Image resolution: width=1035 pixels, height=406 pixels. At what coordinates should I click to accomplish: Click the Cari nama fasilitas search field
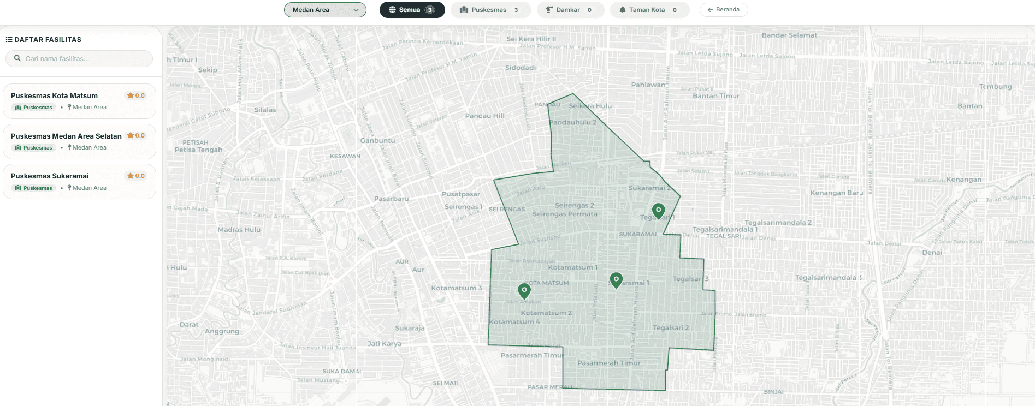point(79,58)
